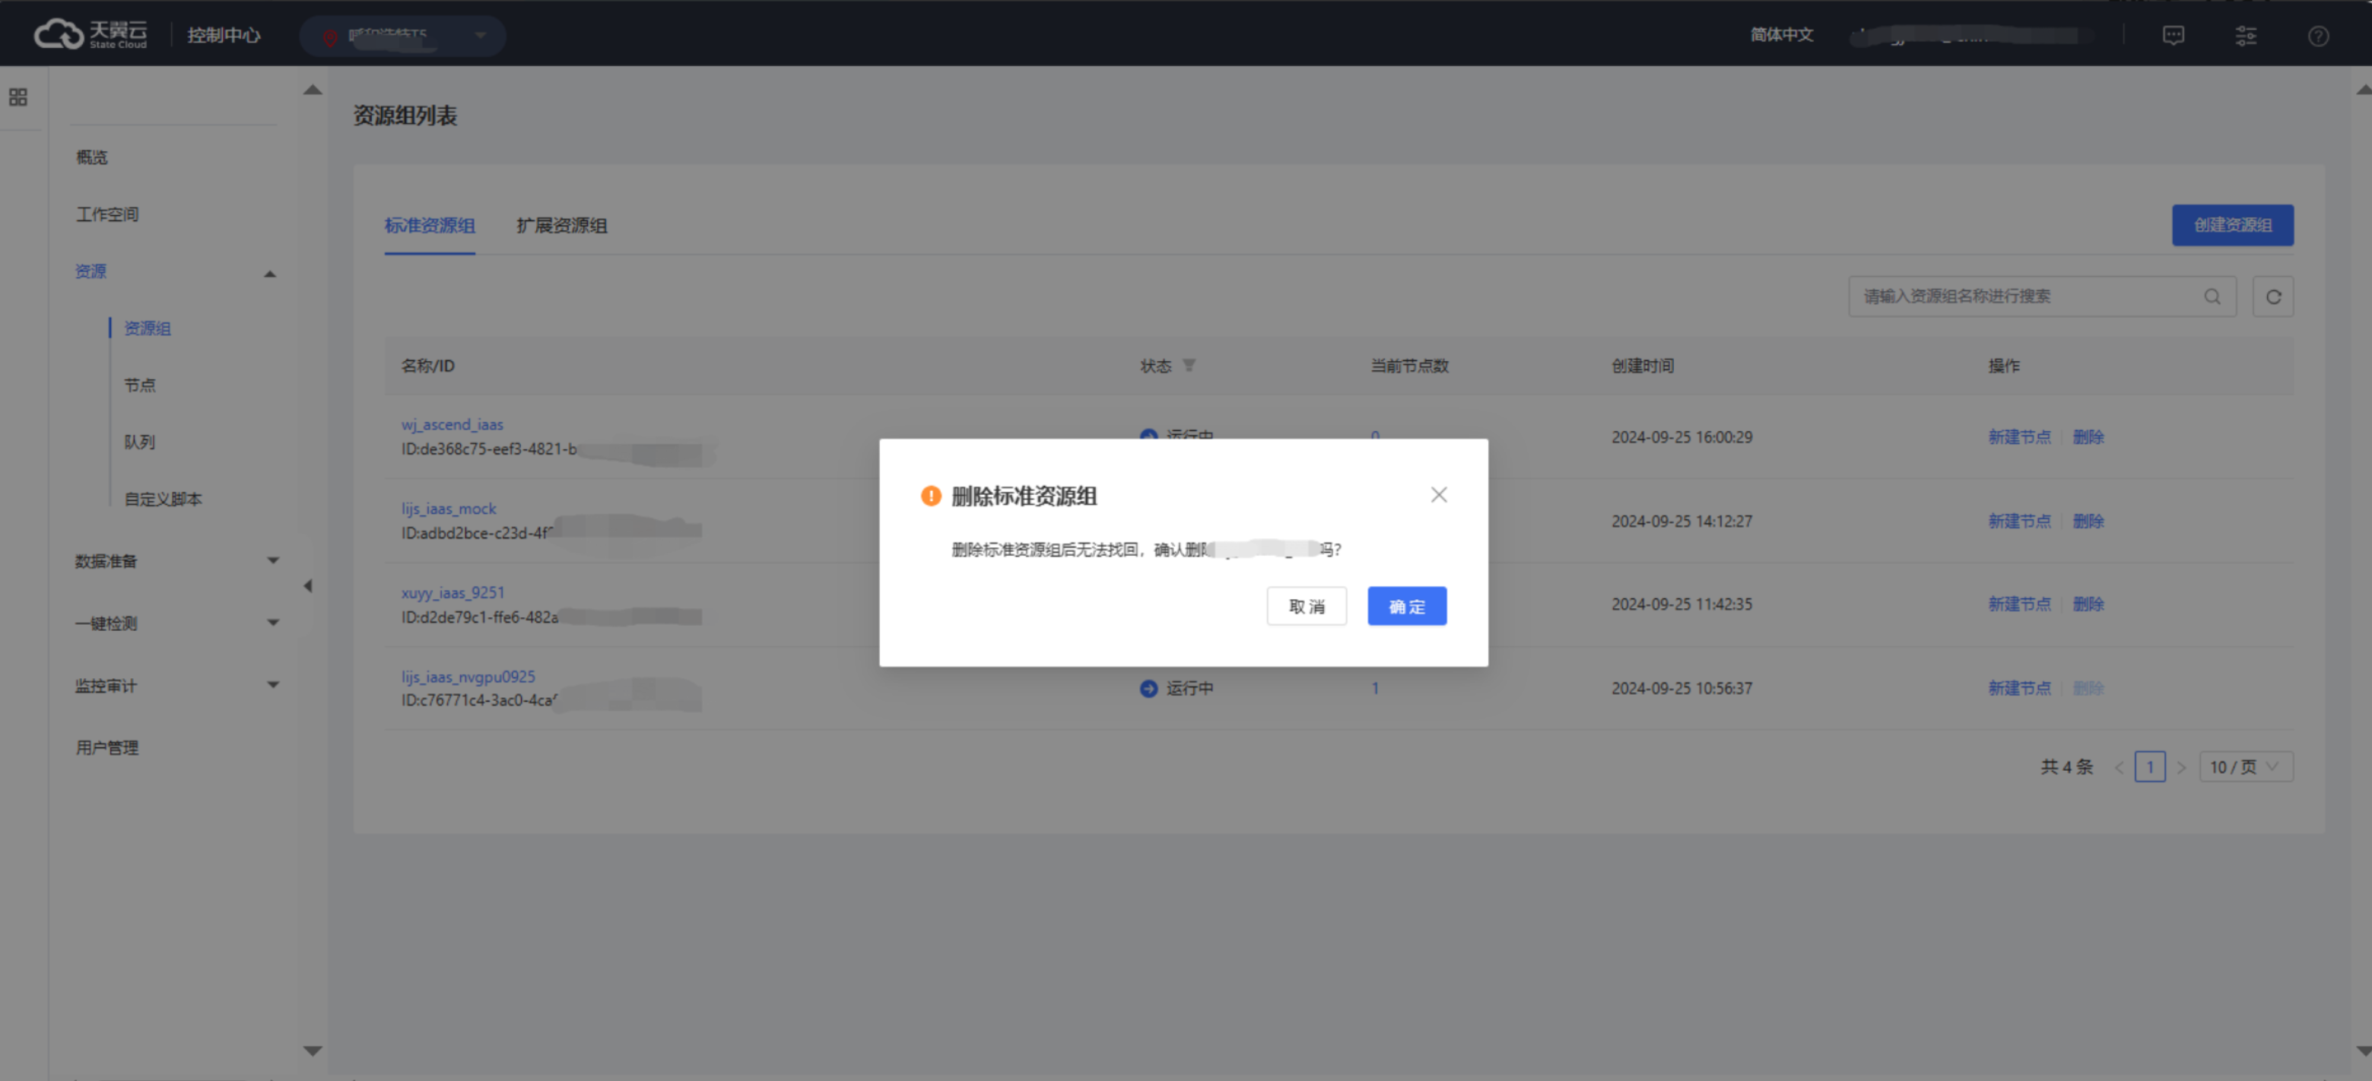Click 删除 for wj_ascend_iaas row
Screen dimensions: 2372x1081
tap(2088, 436)
